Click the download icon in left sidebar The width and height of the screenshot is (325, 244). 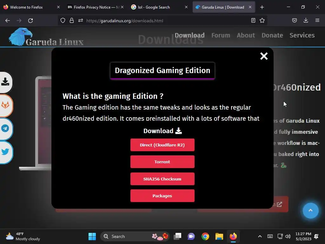(x=6, y=82)
